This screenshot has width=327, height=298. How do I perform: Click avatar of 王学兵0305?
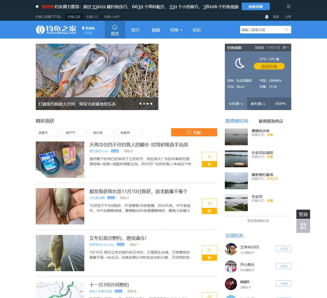pyautogui.click(x=231, y=249)
